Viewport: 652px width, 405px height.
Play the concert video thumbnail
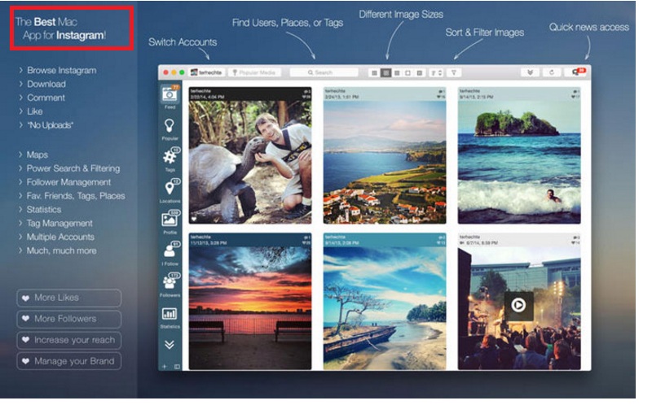518,306
